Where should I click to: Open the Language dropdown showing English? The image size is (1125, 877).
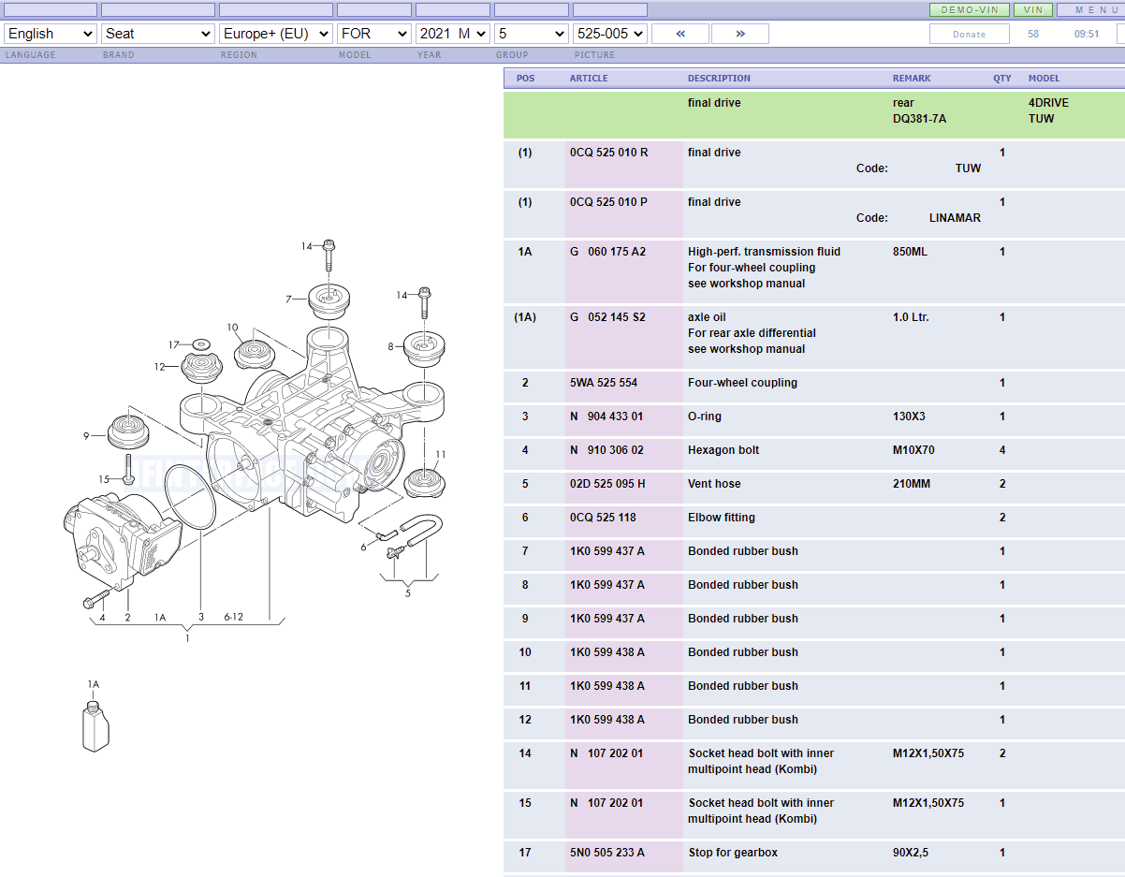coord(51,34)
